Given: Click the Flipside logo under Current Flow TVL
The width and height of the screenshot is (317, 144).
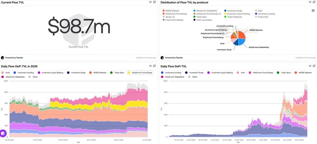Looking at the screenshot, I should tap(3, 58).
